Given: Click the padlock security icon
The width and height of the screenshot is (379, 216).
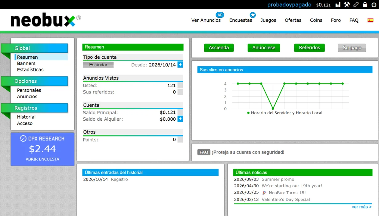Looking at the screenshot, I should 365,5.
